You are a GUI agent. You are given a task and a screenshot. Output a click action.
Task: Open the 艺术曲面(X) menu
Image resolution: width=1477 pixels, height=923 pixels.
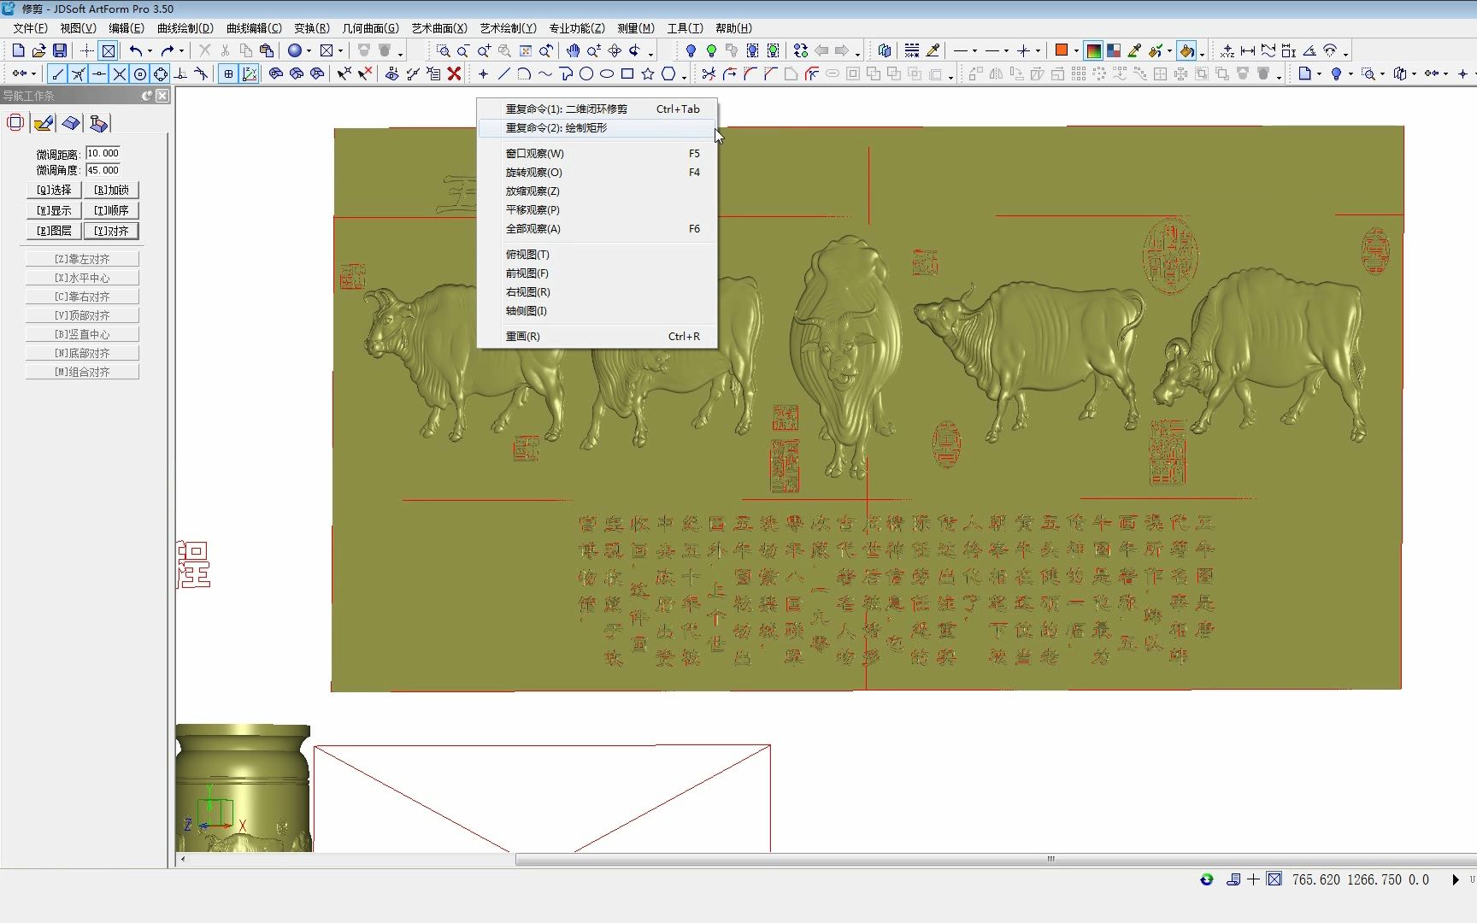[439, 28]
